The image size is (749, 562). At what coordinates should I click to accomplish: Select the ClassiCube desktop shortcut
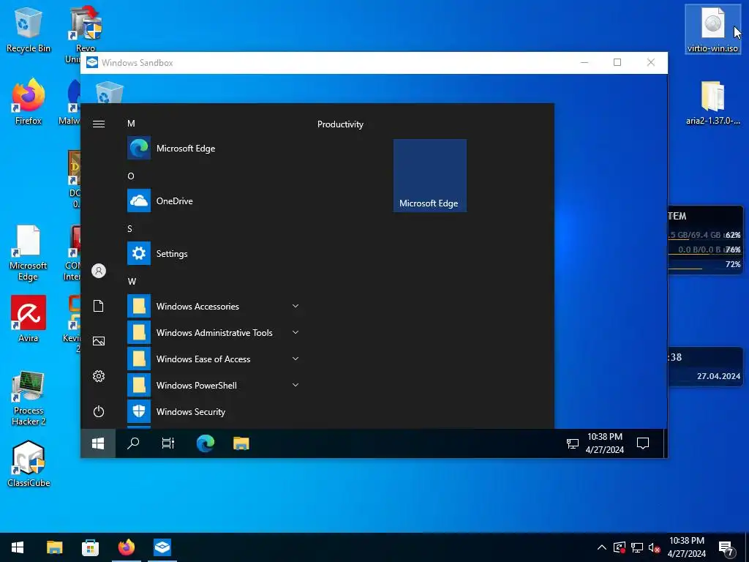click(x=29, y=463)
